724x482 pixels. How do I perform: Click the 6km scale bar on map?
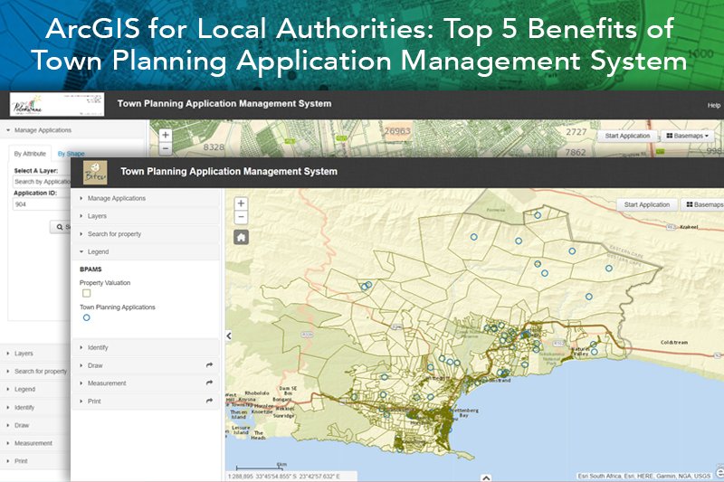point(262,467)
